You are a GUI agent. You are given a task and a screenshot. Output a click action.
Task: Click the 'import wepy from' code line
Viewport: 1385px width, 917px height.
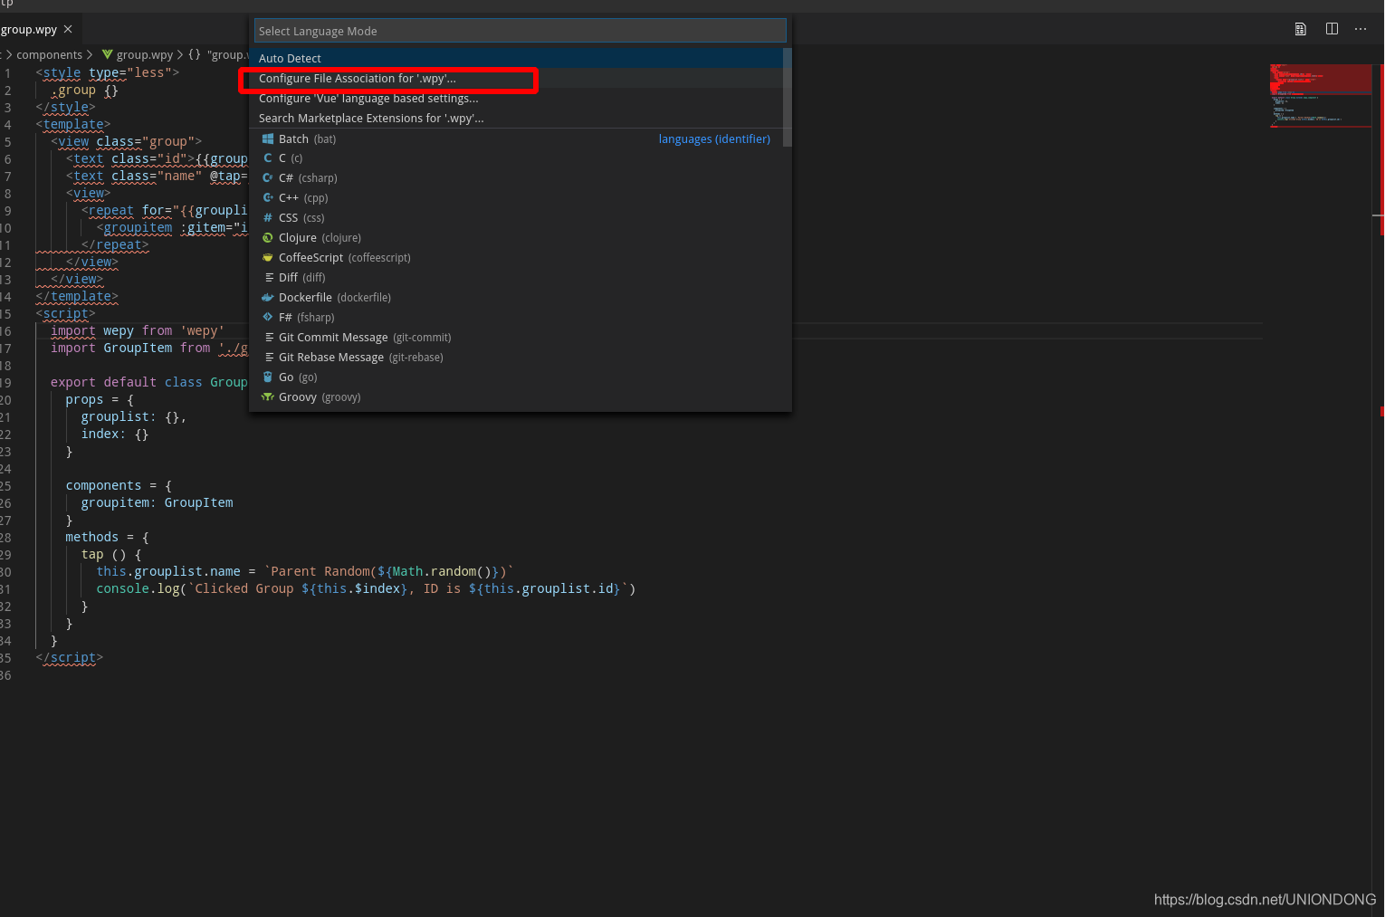(138, 330)
